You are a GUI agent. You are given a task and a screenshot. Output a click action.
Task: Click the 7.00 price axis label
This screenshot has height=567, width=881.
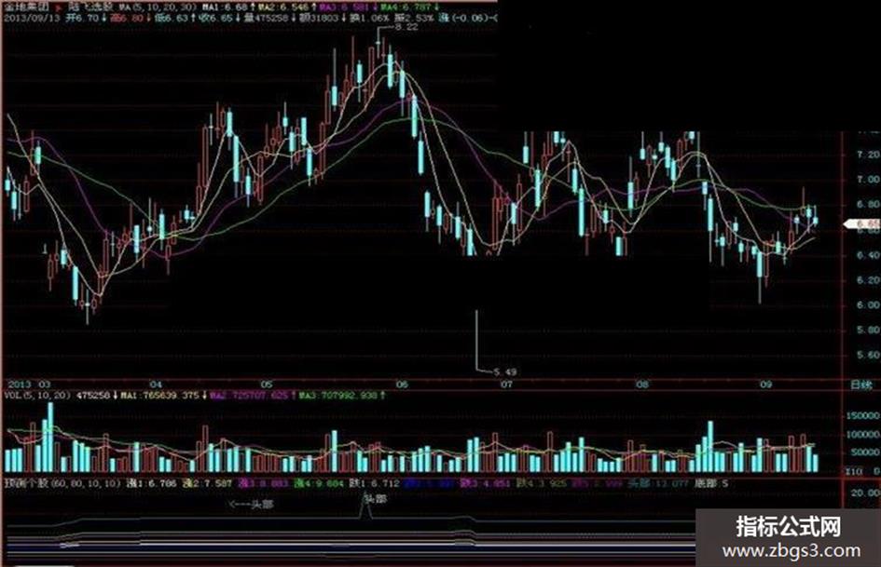pos(868,180)
